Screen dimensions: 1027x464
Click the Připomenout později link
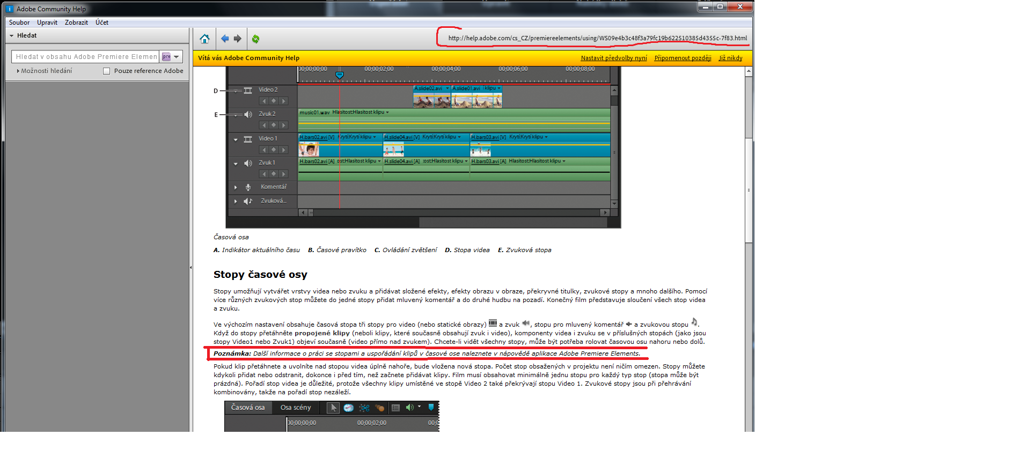coord(683,58)
